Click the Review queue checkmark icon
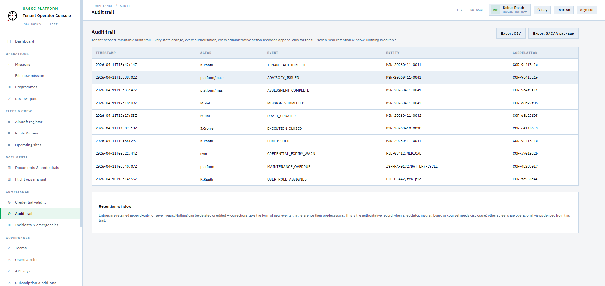 coord(9,98)
